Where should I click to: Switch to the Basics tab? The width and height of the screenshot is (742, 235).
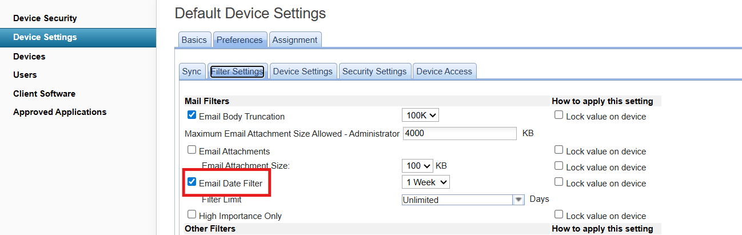[x=194, y=39]
